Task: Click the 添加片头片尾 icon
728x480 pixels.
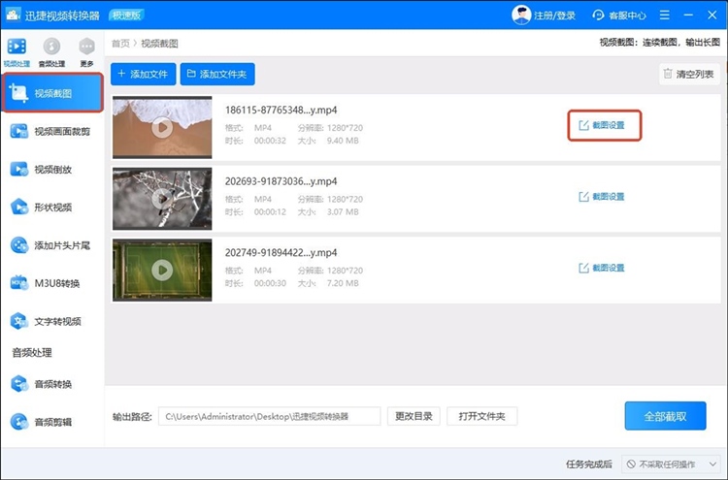Action: point(19,245)
